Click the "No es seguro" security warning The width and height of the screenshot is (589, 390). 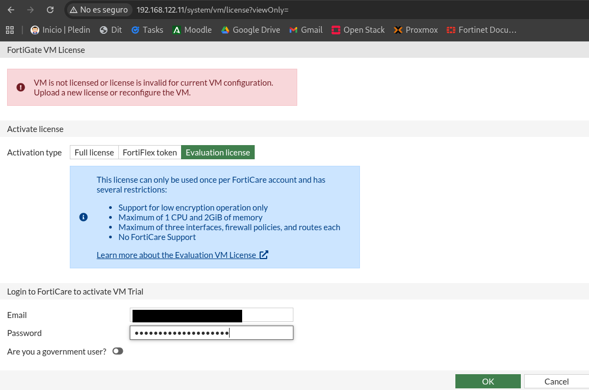tap(99, 10)
